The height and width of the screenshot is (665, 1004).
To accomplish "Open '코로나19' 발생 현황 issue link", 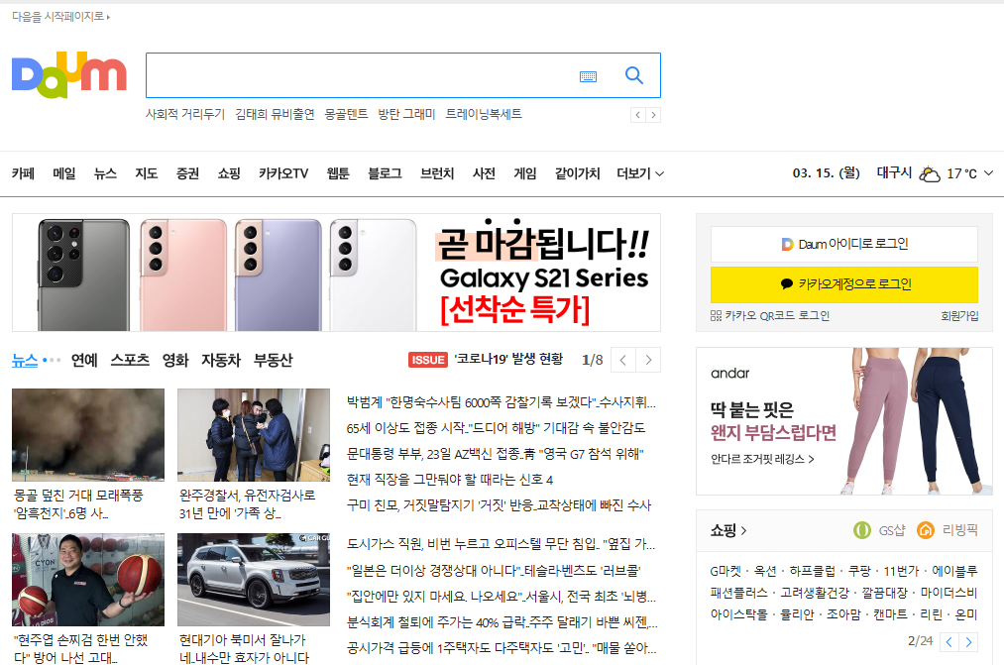I will point(508,359).
